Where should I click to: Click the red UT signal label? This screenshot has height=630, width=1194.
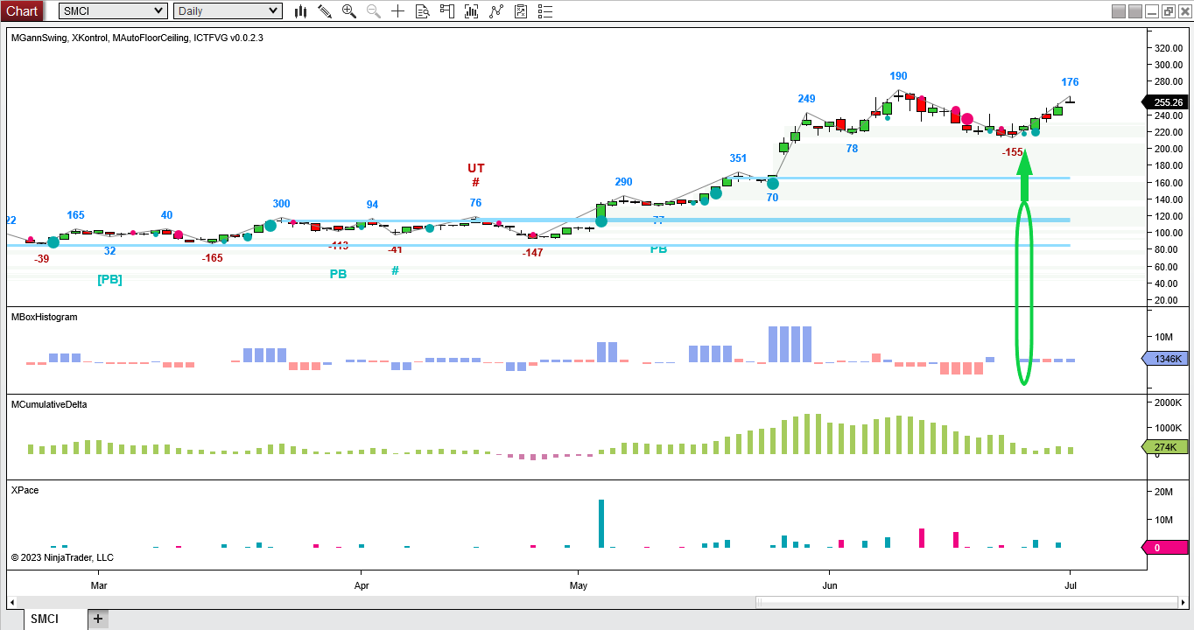tap(476, 168)
